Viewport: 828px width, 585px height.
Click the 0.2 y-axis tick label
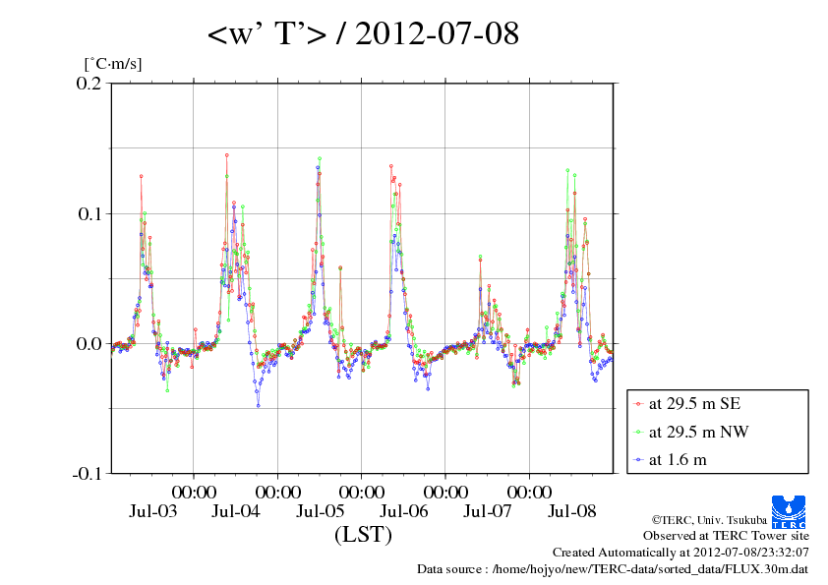[89, 84]
